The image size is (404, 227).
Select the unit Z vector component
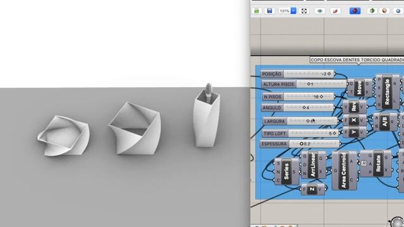click(x=312, y=189)
